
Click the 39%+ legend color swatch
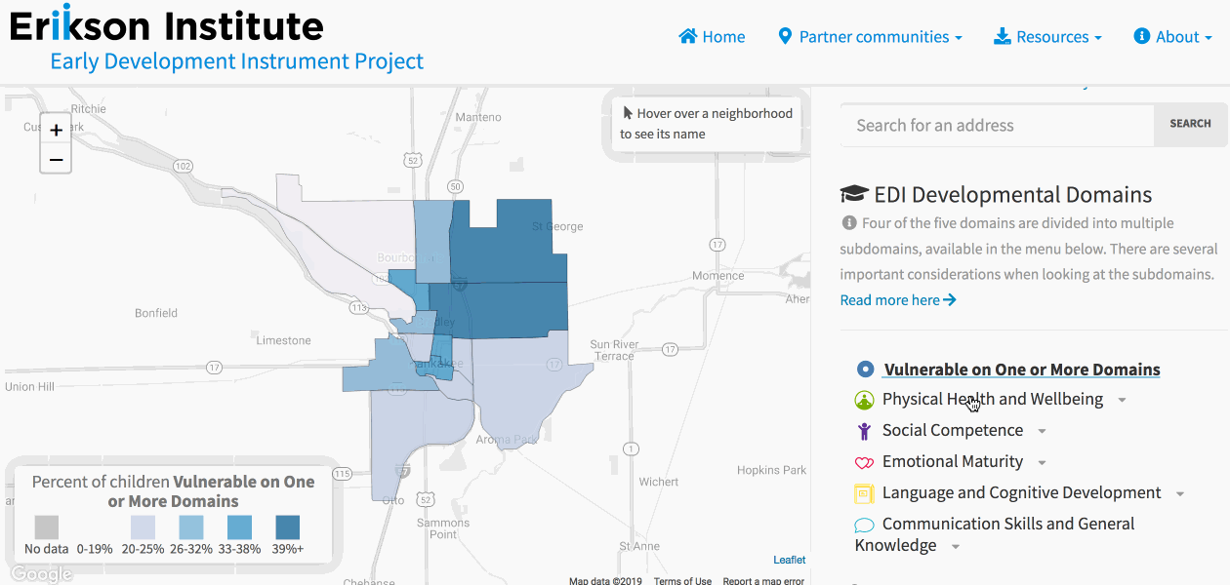(x=287, y=527)
